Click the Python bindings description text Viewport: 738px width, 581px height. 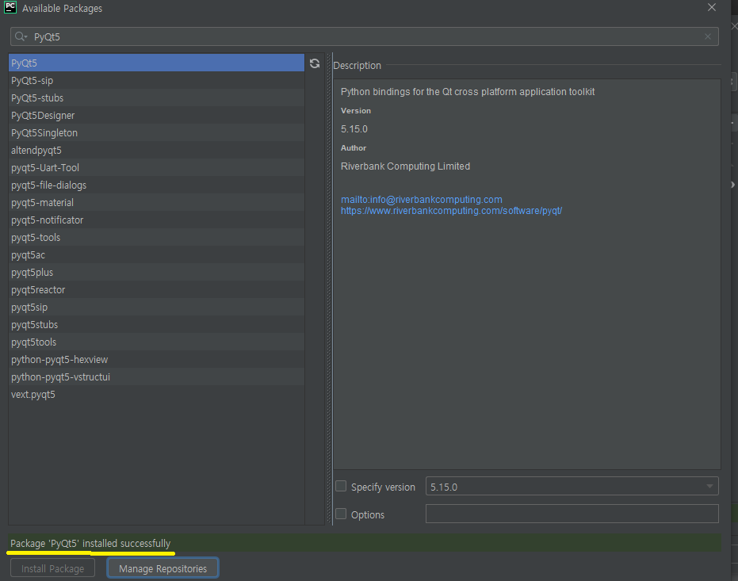tap(468, 92)
